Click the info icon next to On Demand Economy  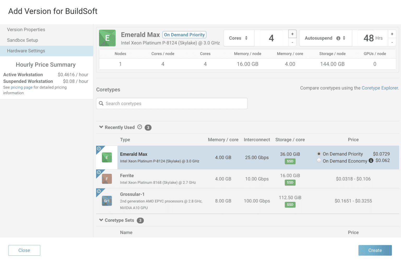point(371,161)
